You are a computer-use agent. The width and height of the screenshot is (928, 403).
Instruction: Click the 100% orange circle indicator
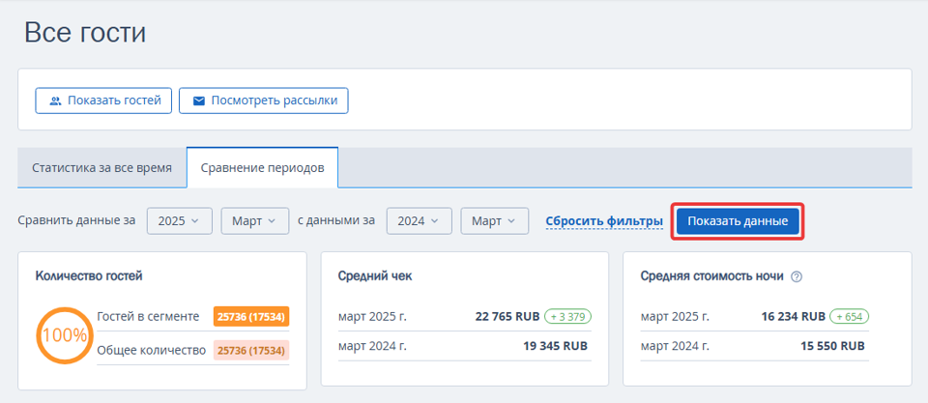tap(64, 335)
